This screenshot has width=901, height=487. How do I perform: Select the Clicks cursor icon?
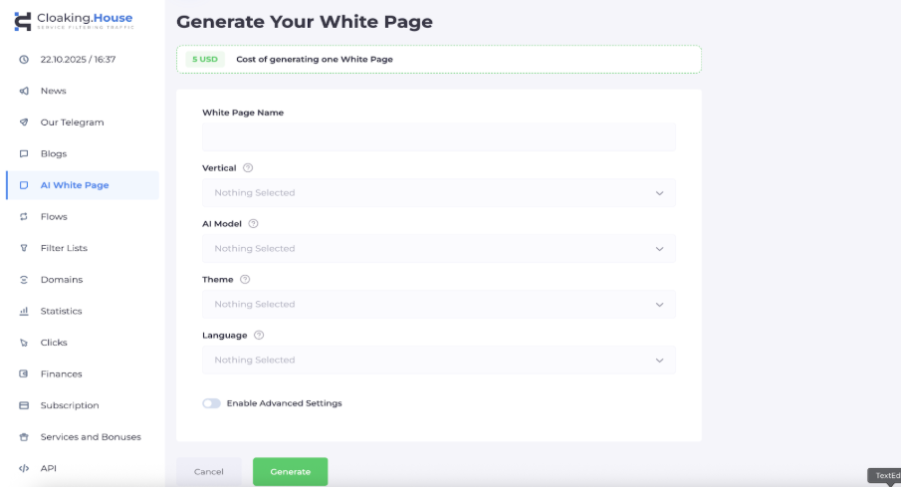click(x=24, y=343)
